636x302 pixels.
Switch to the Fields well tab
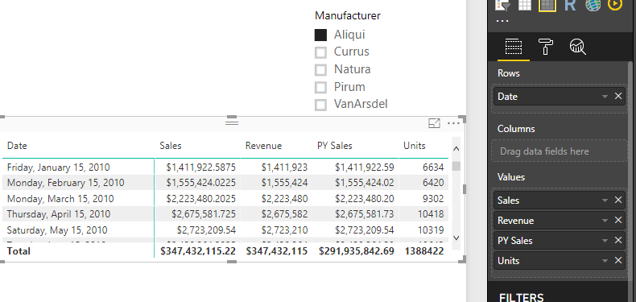(513, 47)
